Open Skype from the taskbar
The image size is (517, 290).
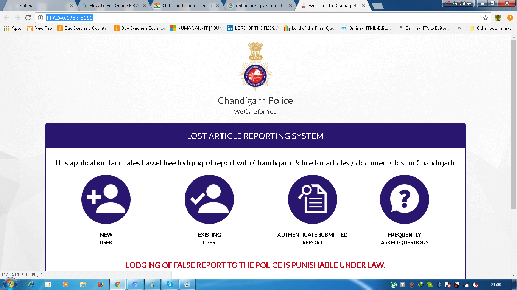click(x=170, y=284)
